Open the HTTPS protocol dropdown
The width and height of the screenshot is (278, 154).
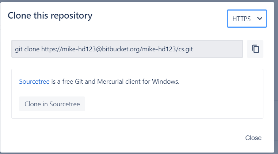[247, 19]
